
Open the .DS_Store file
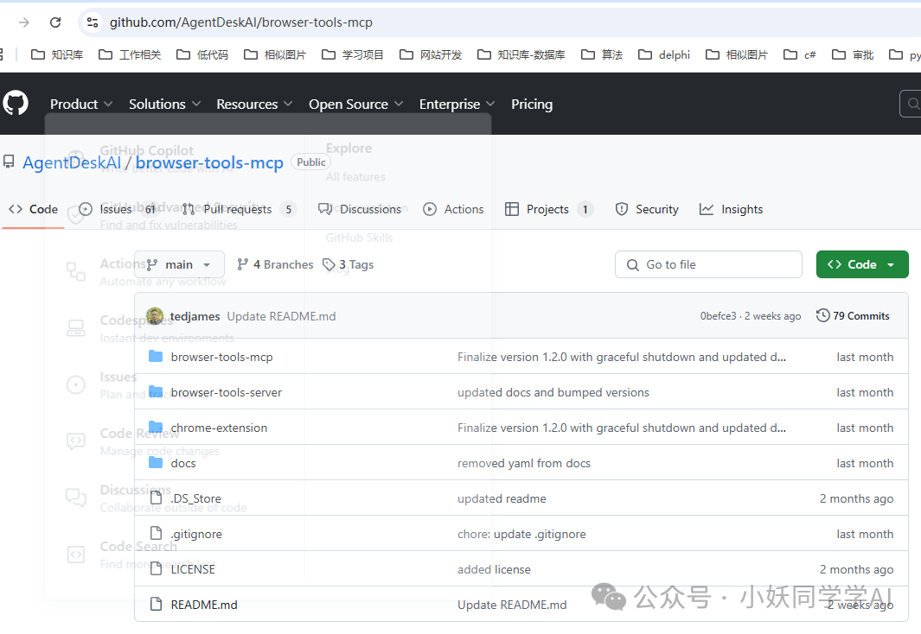point(196,498)
